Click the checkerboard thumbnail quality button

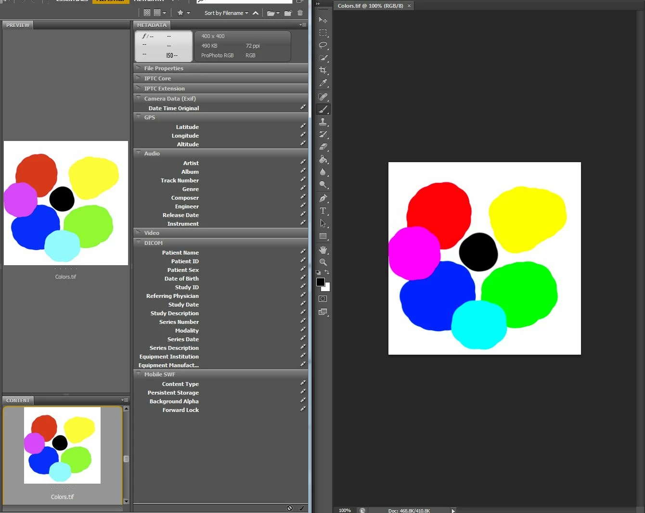[147, 13]
